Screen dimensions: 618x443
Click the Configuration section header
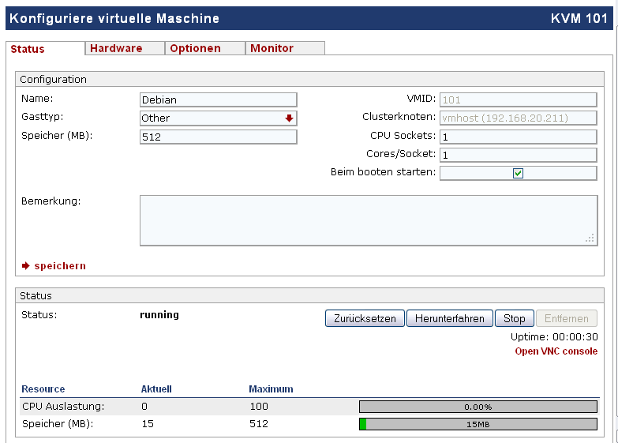[309, 79]
